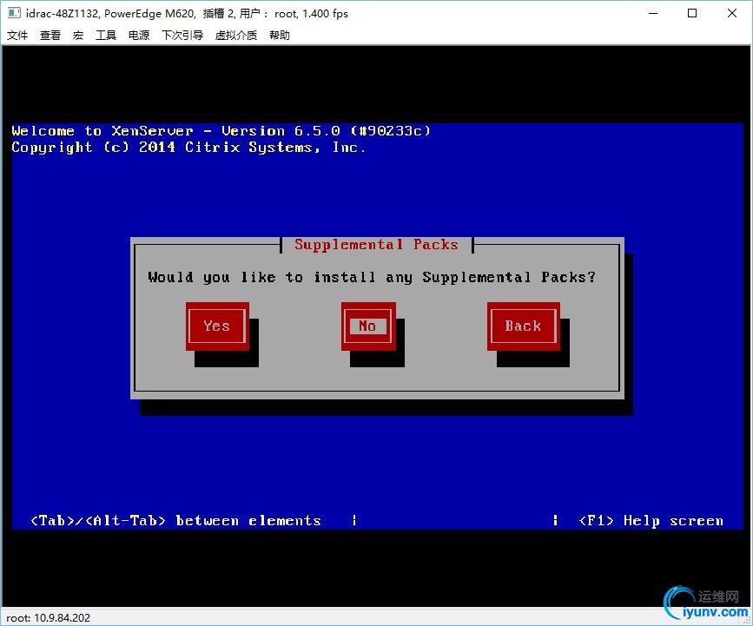Viewport: 753px width, 626px height.
Task: Maximize the iDRAC console window
Action: (692, 13)
